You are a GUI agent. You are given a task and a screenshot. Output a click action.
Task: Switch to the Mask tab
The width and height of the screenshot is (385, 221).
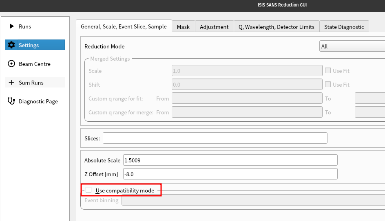click(183, 27)
